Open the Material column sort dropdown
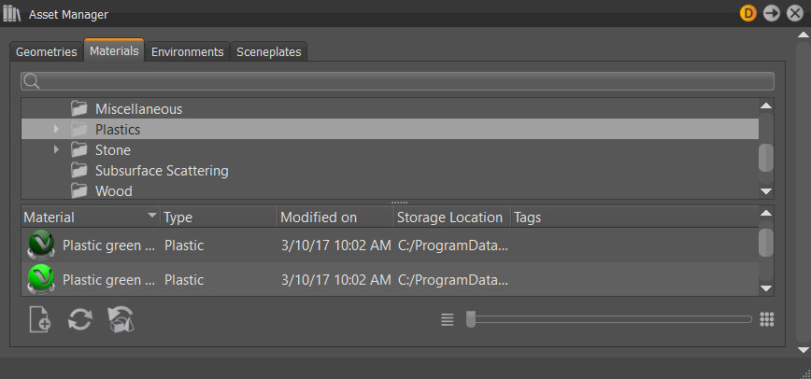The height and width of the screenshot is (379, 811). [152, 217]
